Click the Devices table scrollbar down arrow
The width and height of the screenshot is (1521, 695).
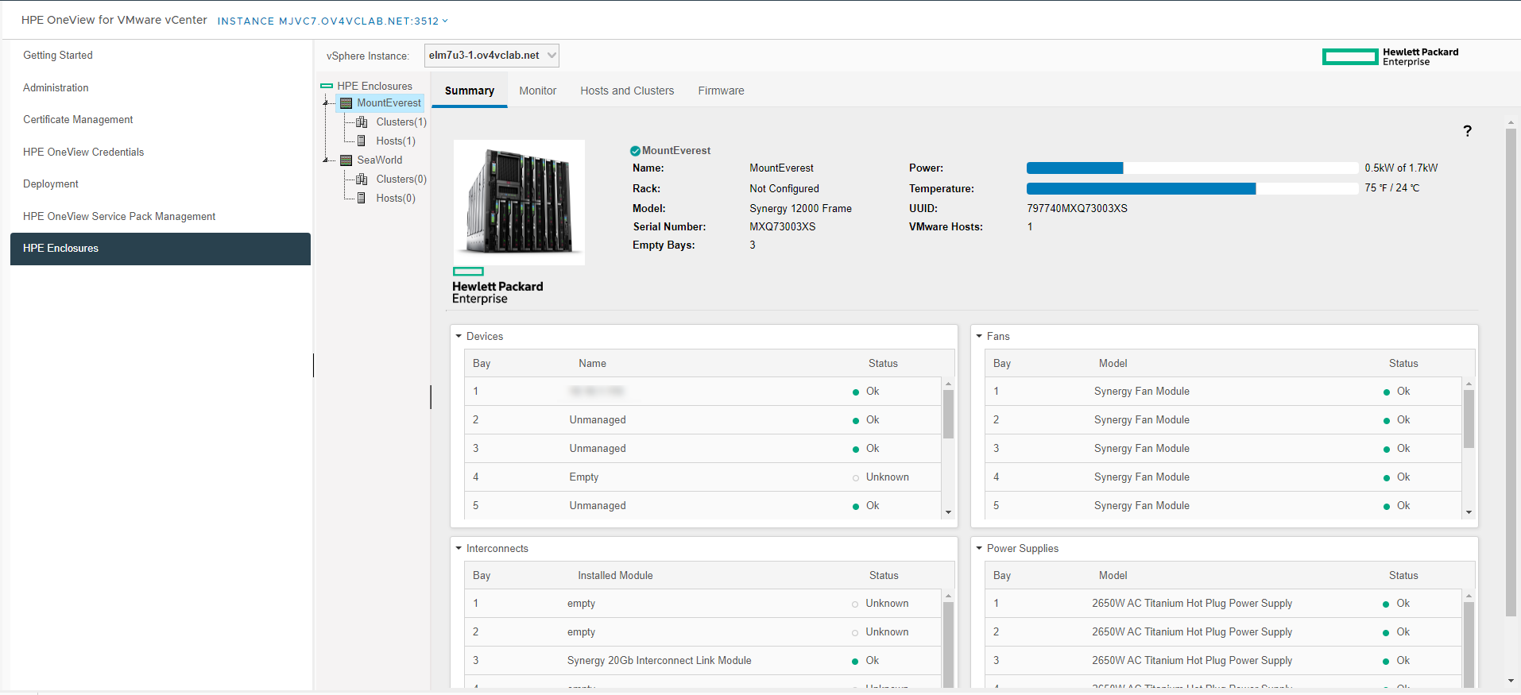point(948,512)
